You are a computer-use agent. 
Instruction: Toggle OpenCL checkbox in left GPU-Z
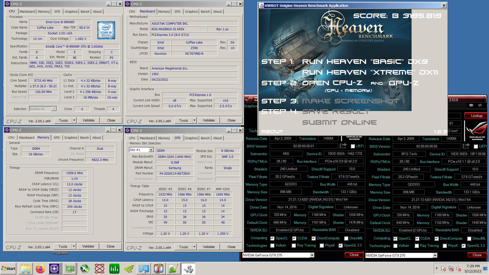pyautogui.click(x=272, y=238)
